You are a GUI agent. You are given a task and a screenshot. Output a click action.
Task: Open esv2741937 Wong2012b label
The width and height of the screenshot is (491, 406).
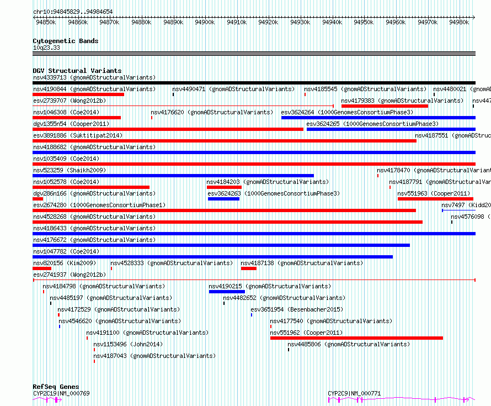coord(70,275)
